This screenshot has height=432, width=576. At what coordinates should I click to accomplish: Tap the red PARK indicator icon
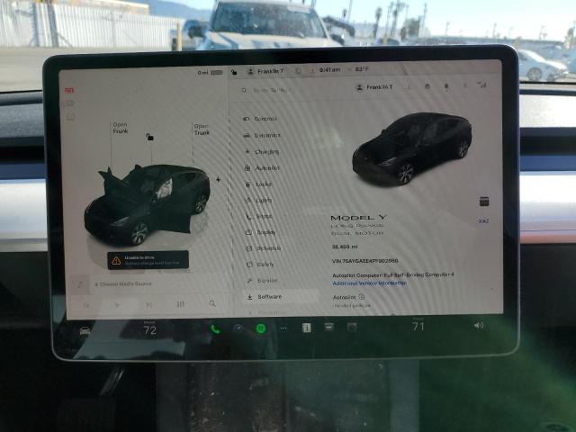[69, 90]
